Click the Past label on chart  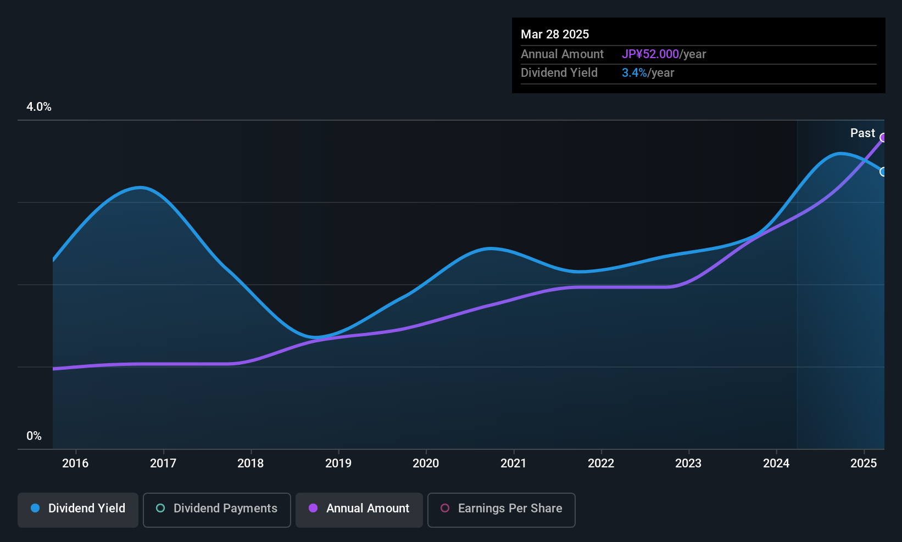click(862, 133)
